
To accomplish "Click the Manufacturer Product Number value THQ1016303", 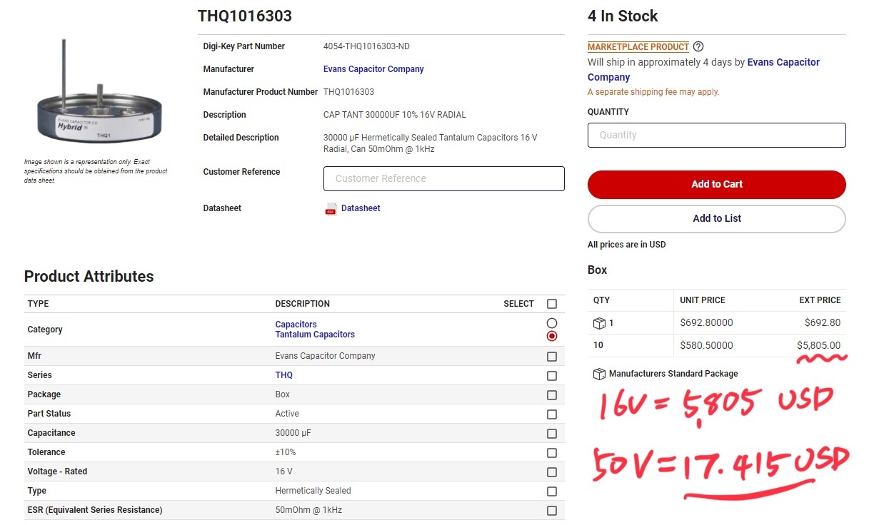I will pyautogui.click(x=348, y=92).
